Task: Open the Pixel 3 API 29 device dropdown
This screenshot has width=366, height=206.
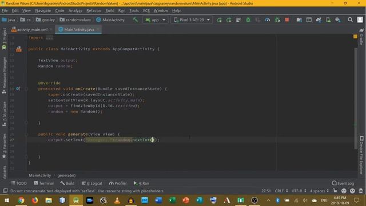Action: (192, 20)
